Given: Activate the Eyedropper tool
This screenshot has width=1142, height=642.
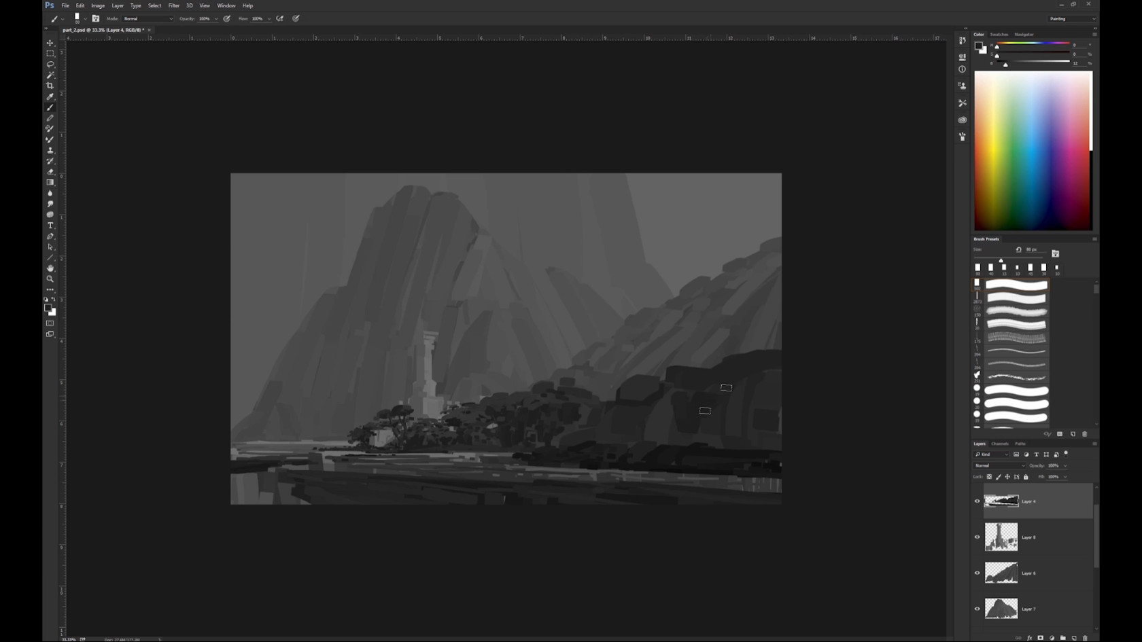Looking at the screenshot, I should [50, 97].
